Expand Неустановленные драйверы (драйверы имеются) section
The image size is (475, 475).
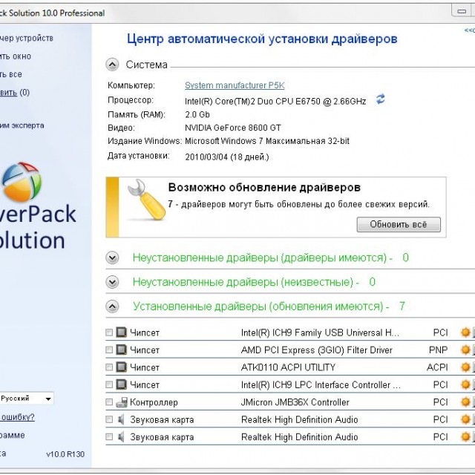(112, 258)
